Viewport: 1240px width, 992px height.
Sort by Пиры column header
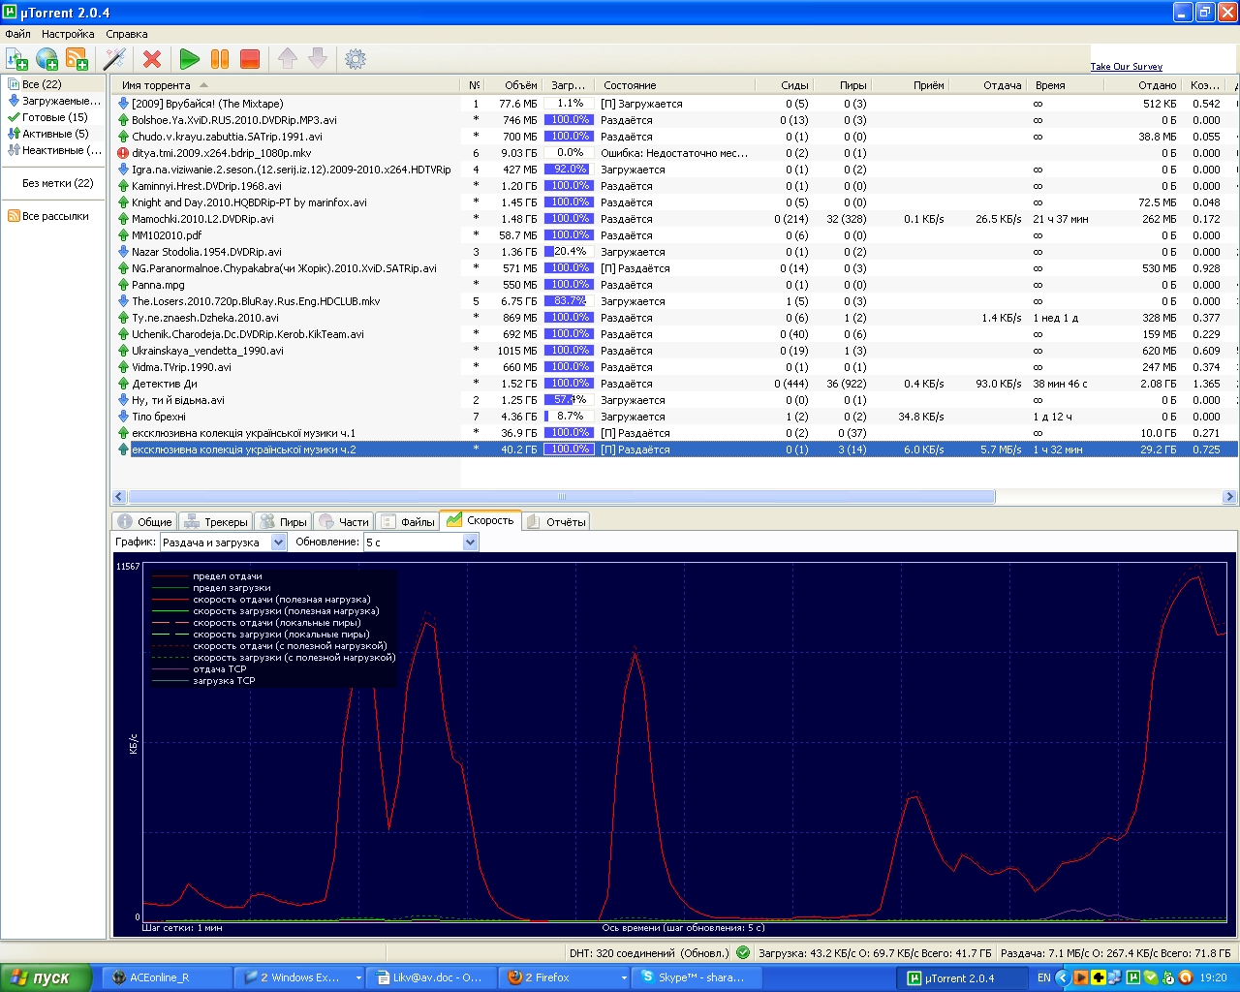tap(841, 85)
